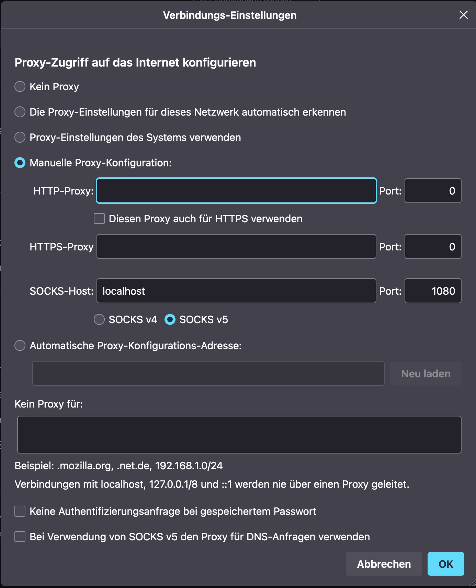Screen dimensions: 476x588
Task: Close the Verbindungs-Einstellungen dialog
Action: (463, 15)
